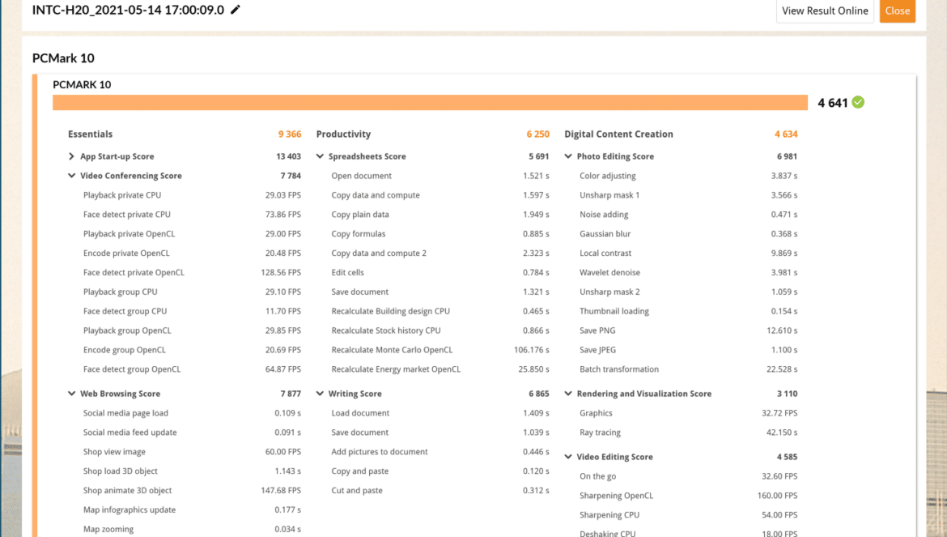Collapse the Photo Editing Score section
This screenshot has height=537, width=947.
[x=568, y=156]
